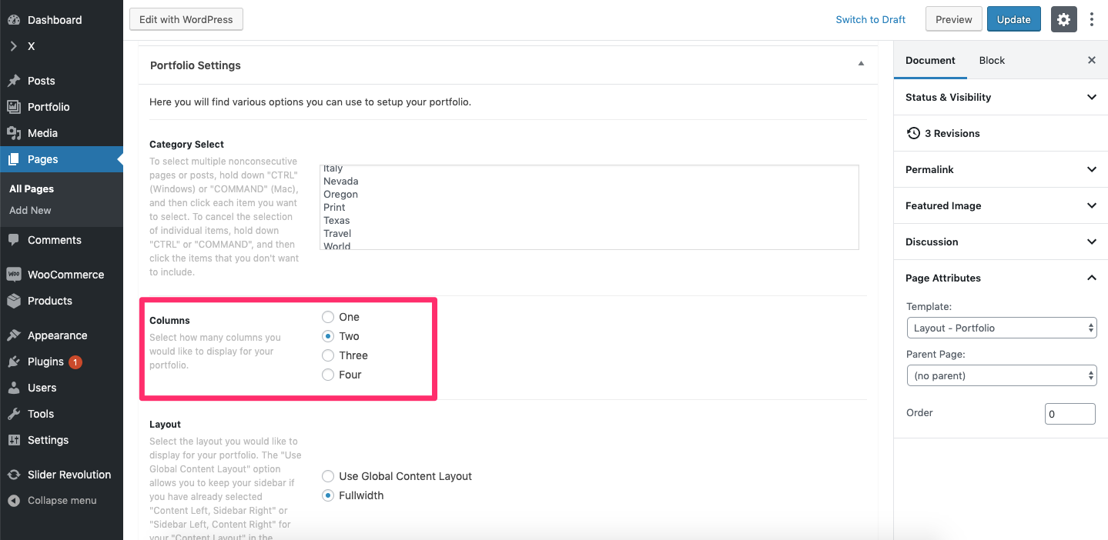The height and width of the screenshot is (540, 1108).
Task: Open Slider Revolution from the sidebar
Action: point(69,475)
